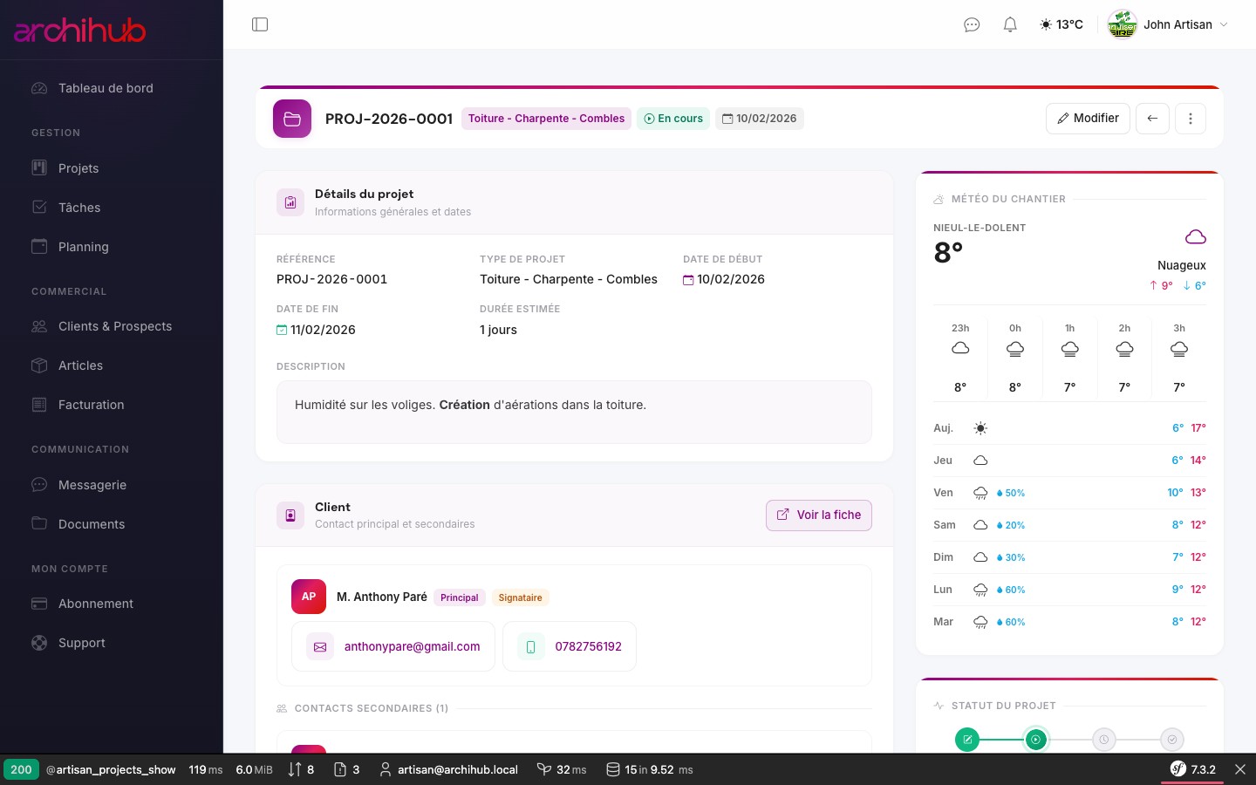Open the project options three-dot menu
The image size is (1256, 785).
pyautogui.click(x=1191, y=119)
